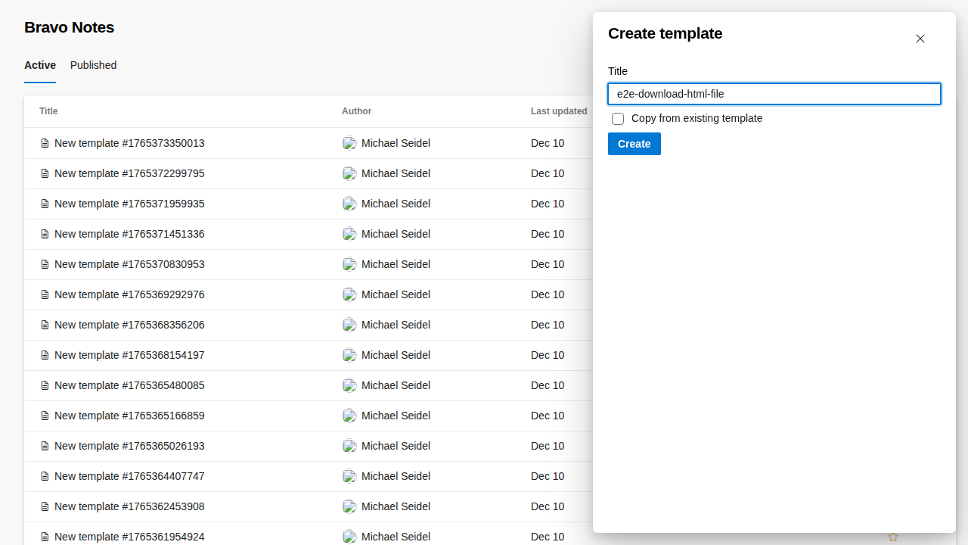Switch to the Published tab
This screenshot has height=545, width=968.
pyautogui.click(x=93, y=65)
